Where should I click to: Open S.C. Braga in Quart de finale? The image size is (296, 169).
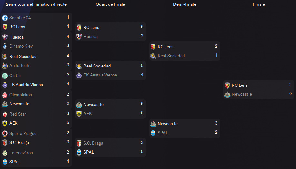(93, 143)
